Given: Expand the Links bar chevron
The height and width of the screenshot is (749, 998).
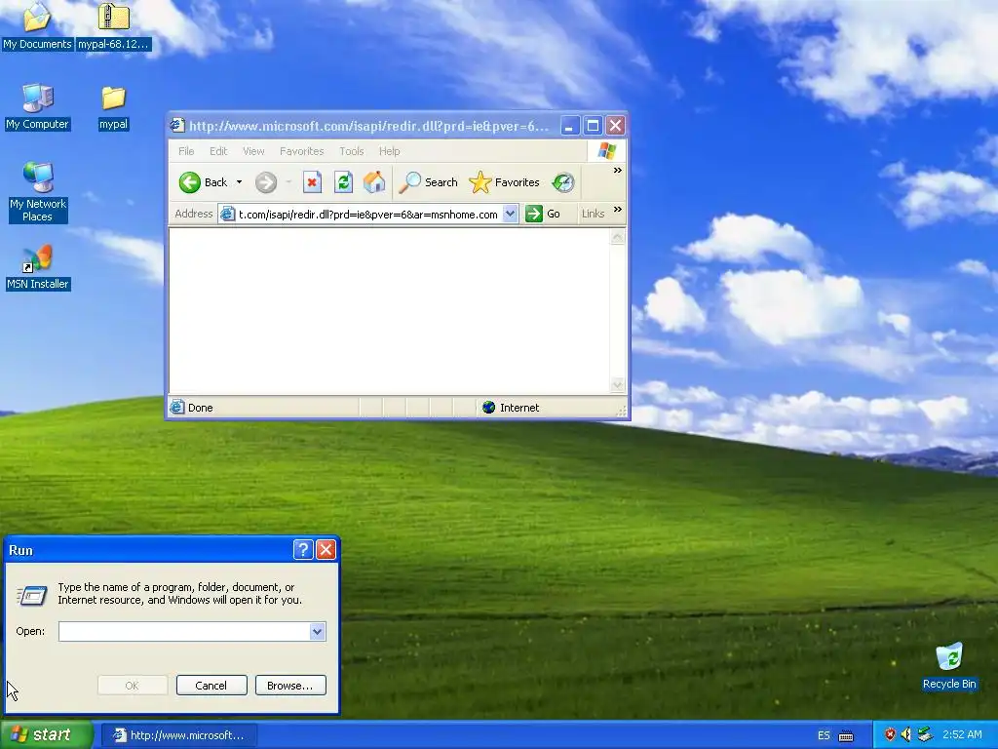Looking at the screenshot, I should click(x=617, y=210).
